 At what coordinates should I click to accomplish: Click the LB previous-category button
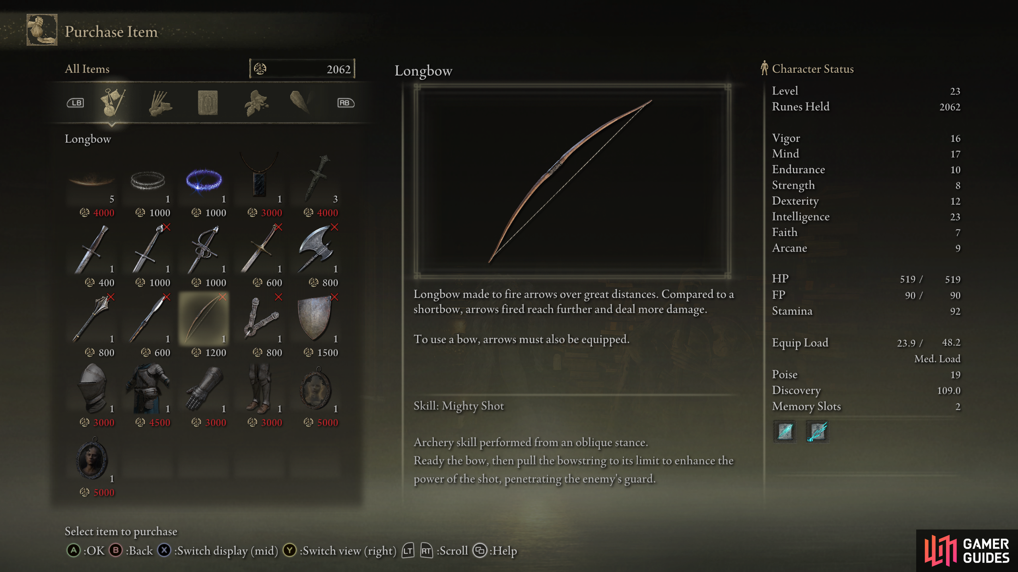pyautogui.click(x=75, y=103)
